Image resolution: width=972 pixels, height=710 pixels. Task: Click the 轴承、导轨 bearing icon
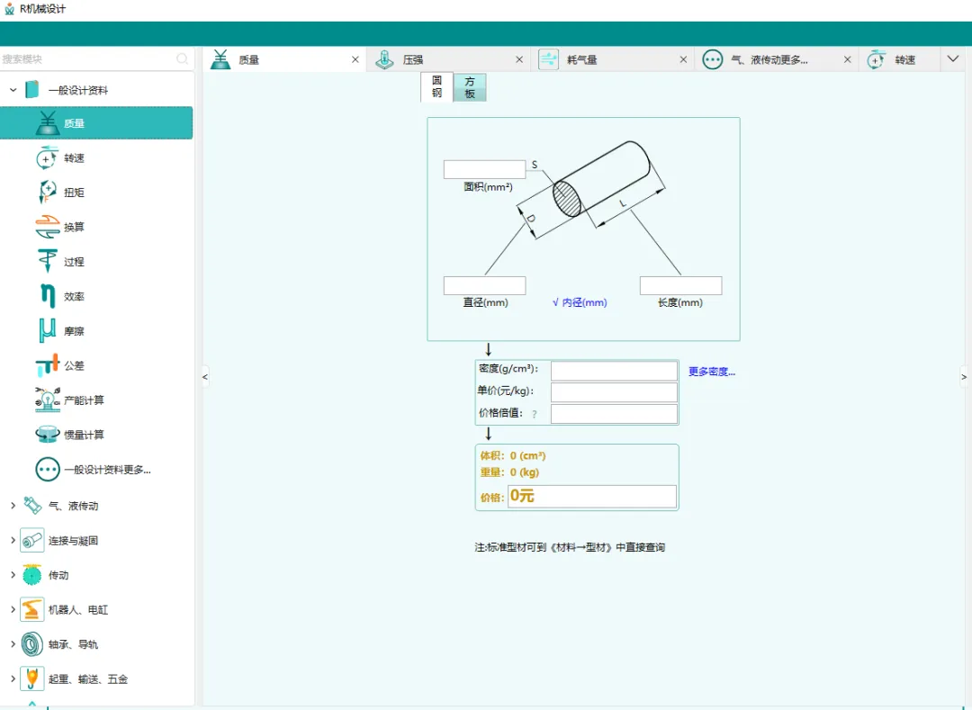coord(32,644)
